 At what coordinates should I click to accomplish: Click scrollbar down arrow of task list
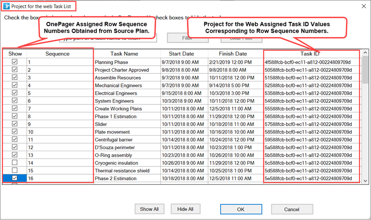(x=365, y=181)
